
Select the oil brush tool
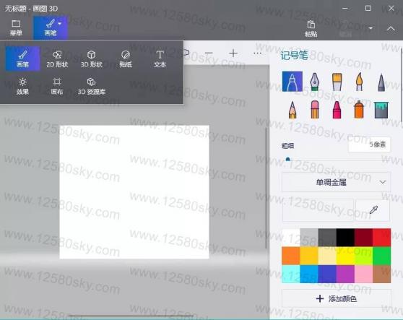tap(337, 82)
